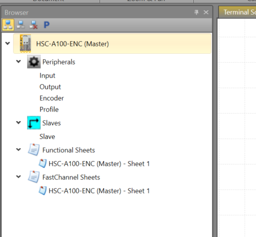Open the Input peripheral item
The height and width of the screenshot is (237, 256).
pyautogui.click(x=47, y=76)
